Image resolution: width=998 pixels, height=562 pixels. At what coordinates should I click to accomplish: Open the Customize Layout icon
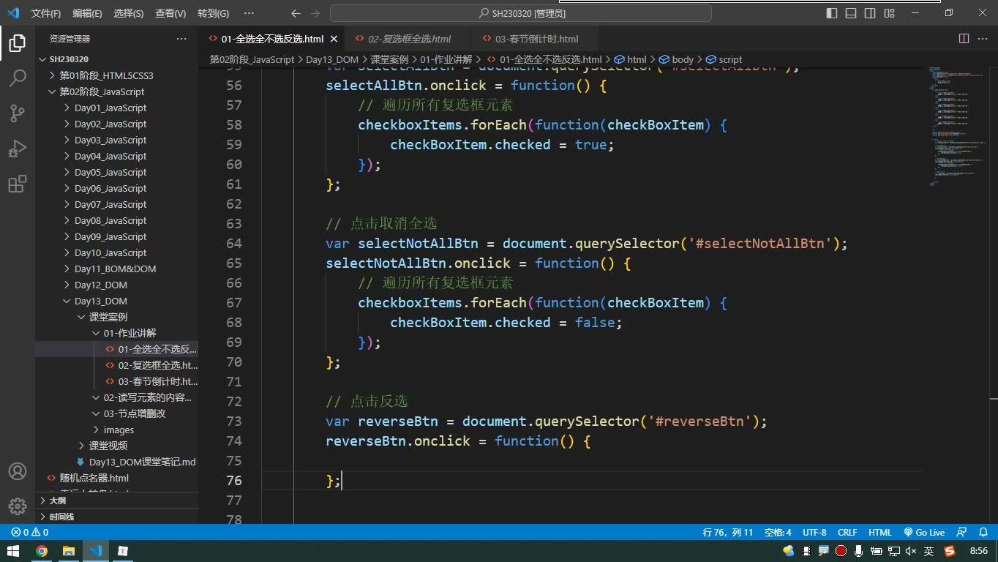click(x=889, y=13)
